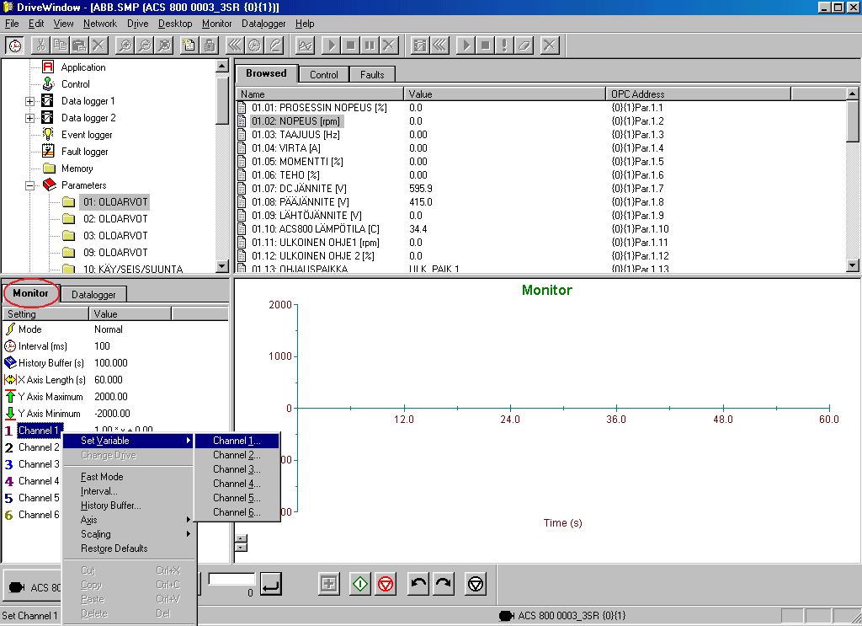Open the Memory folder in tree
This screenshot has width=862, height=626.
77,169
